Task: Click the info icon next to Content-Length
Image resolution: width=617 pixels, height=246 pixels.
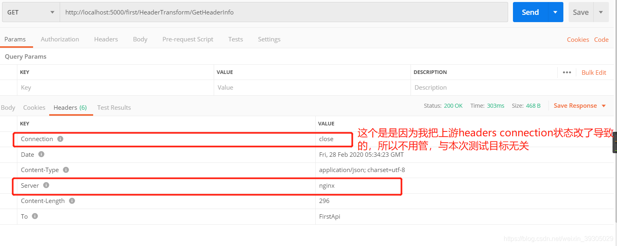Action: pyautogui.click(x=72, y=201)
